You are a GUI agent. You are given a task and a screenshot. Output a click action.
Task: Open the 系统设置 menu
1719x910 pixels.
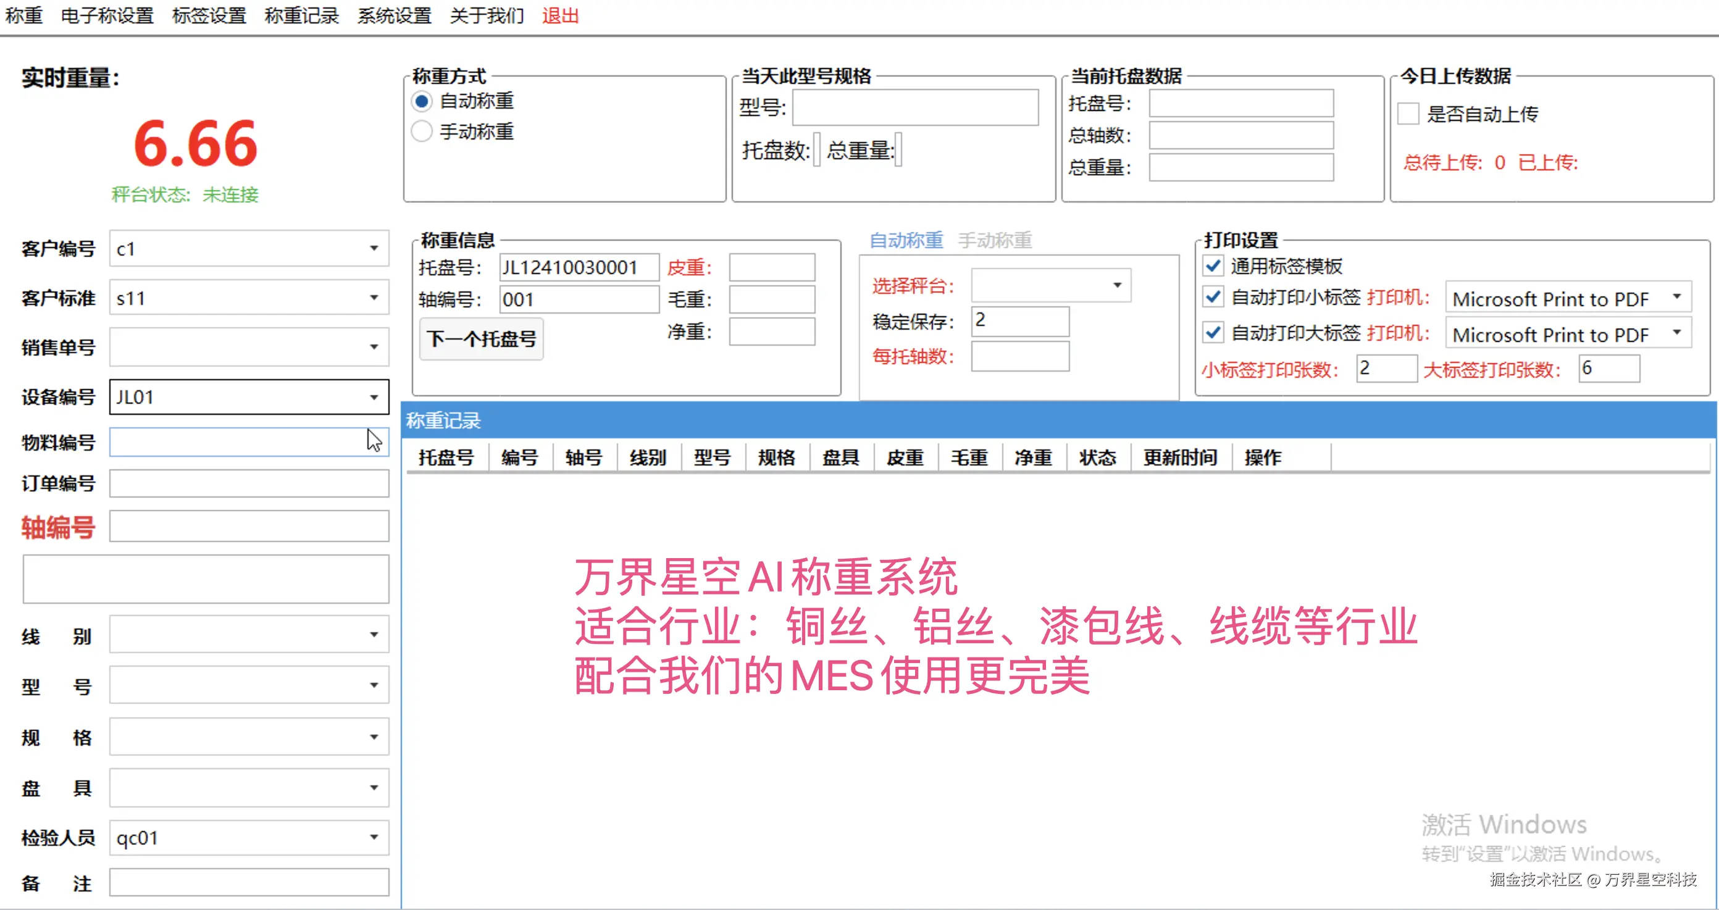point(394,15)
